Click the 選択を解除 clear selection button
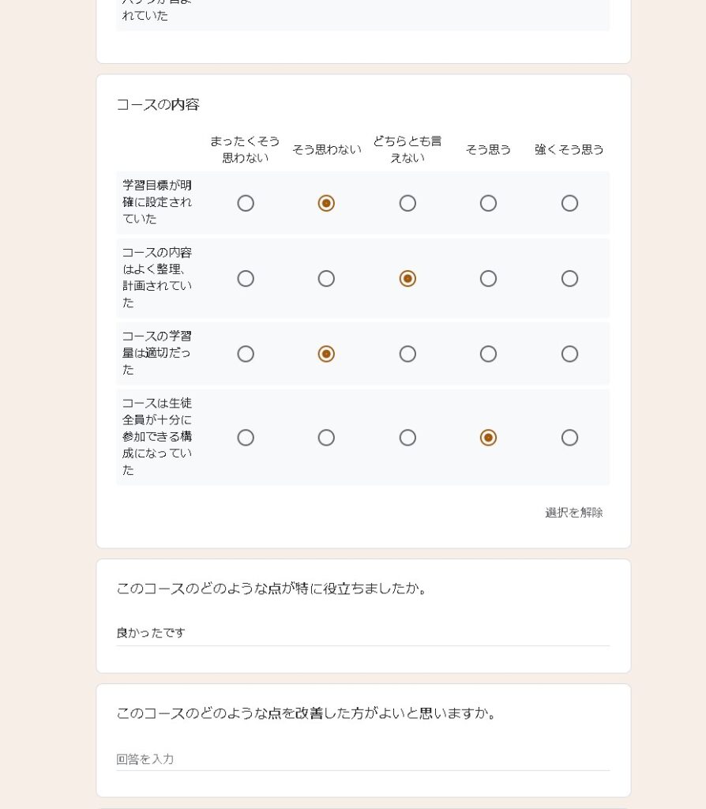The height and width of the screenshot is (809, 706). click(x=573, y=513)
